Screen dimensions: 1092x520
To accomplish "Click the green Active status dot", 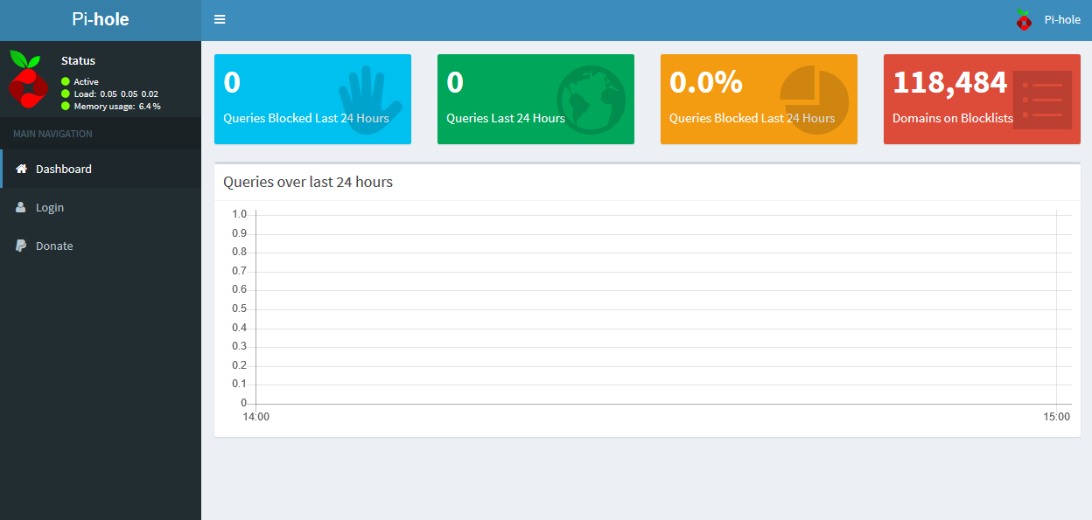I will pyautogui.click(x=66, y=81).
